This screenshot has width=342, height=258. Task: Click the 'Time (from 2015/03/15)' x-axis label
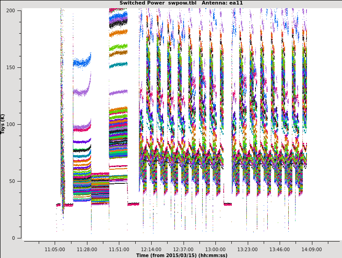[181, 255]
